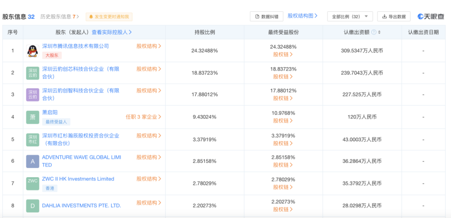Open ZWC II HK Investments Limited link
Viewport: 451px width, 218px height.
click(x=78, y=179)
